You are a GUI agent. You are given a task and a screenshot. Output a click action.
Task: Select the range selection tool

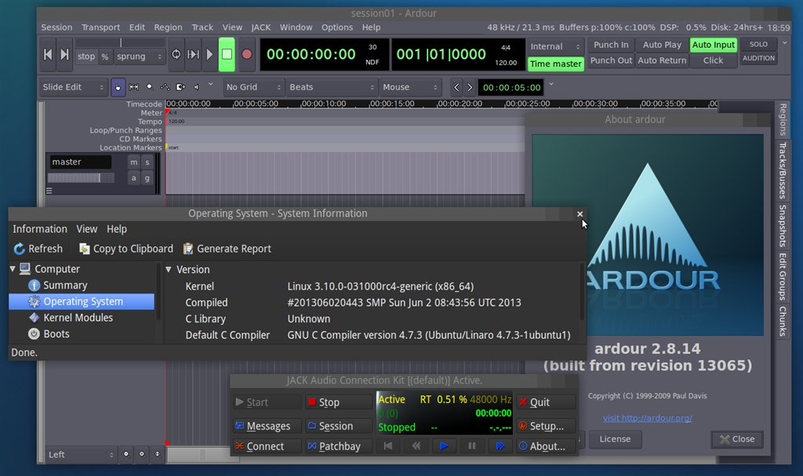click(134, 87)
